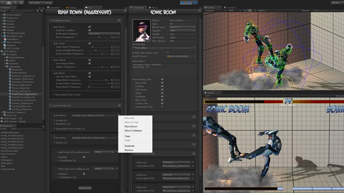
Task: Choose Move Down in context menu
Action: tap(131, 127)
